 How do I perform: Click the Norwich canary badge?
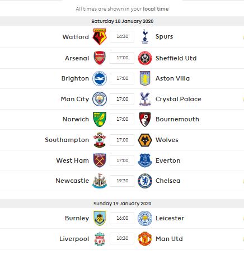point(100,119)
